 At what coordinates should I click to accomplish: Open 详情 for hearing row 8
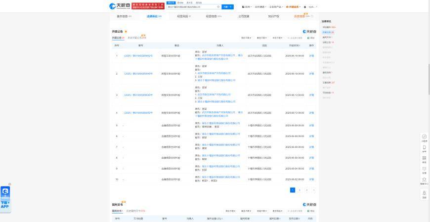[311, 158]
